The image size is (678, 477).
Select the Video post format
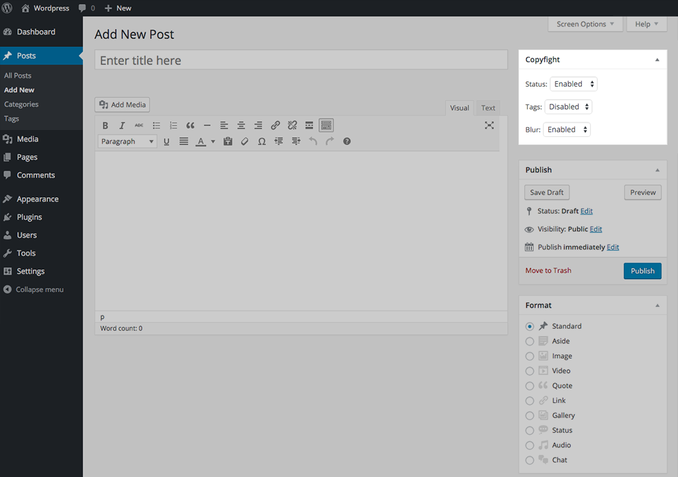tap(530, 371)
